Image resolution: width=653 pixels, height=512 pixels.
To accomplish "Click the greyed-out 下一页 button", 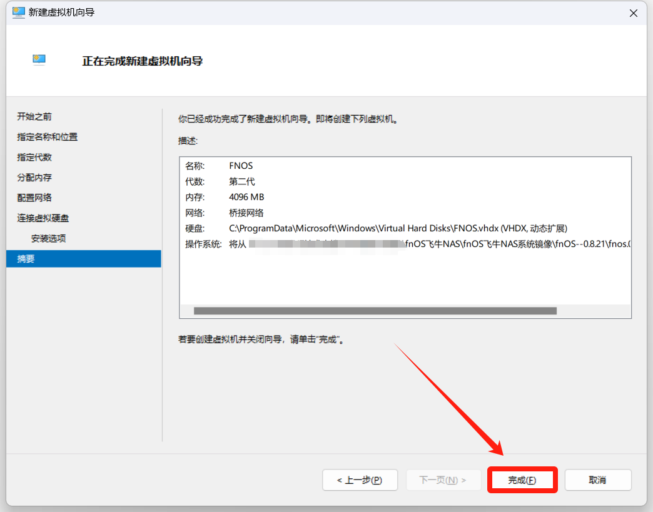I will [443, 480].
